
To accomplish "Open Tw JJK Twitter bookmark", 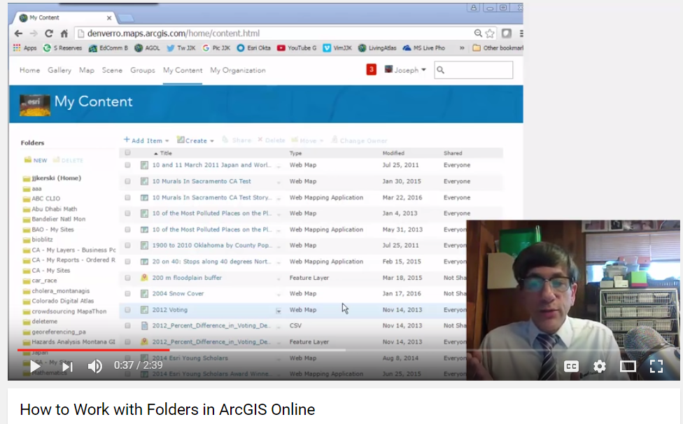I will coord(181,48).
